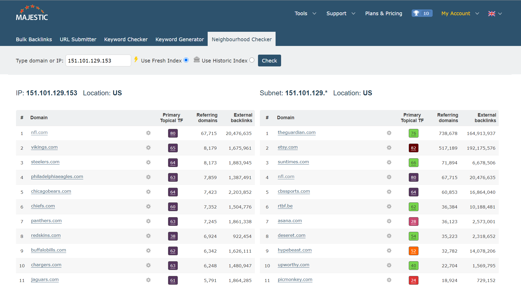Click the settings gear icon for buffalobills.com
The image size is (521, 287).
(x=148, y=250)
